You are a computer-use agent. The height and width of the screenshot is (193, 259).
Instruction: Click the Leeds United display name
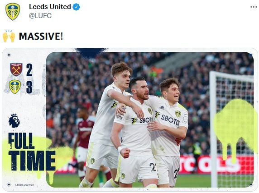pos(50,7)
